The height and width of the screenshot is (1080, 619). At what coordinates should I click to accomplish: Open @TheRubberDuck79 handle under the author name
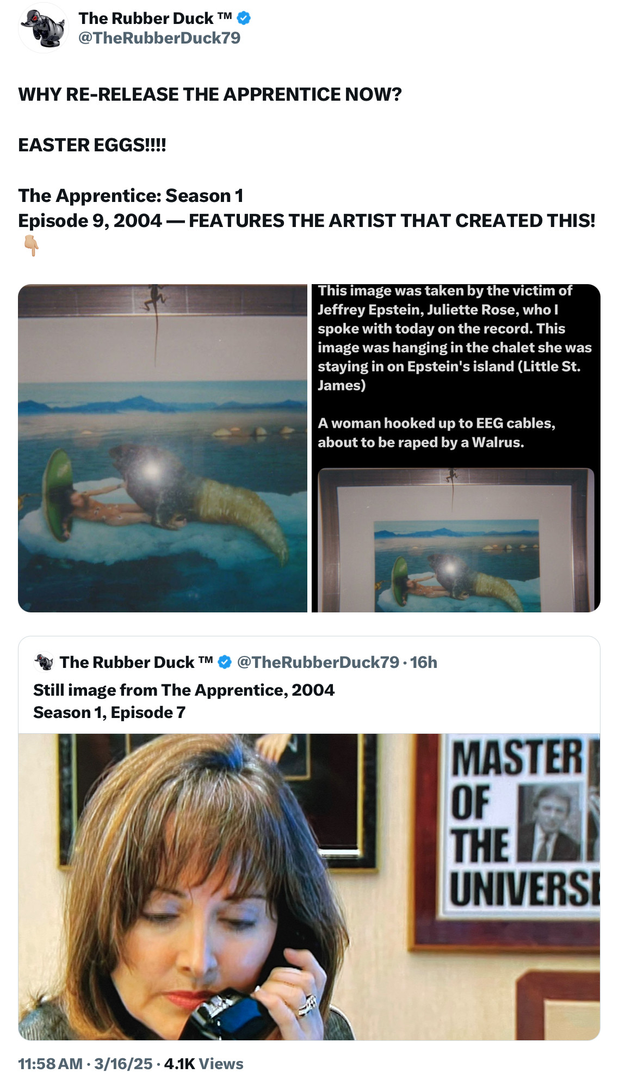[x=159, y=38]
